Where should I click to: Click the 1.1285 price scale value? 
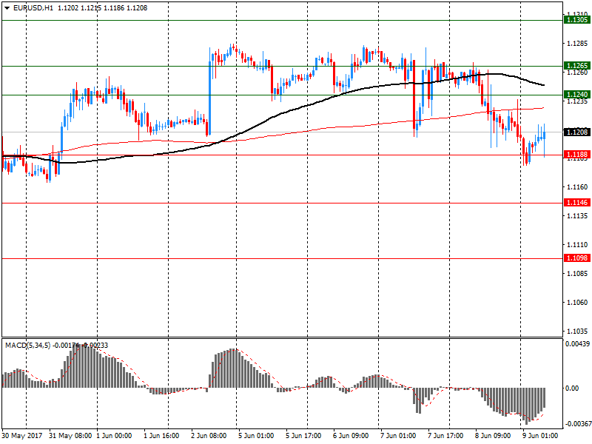(x=577, y=44)
